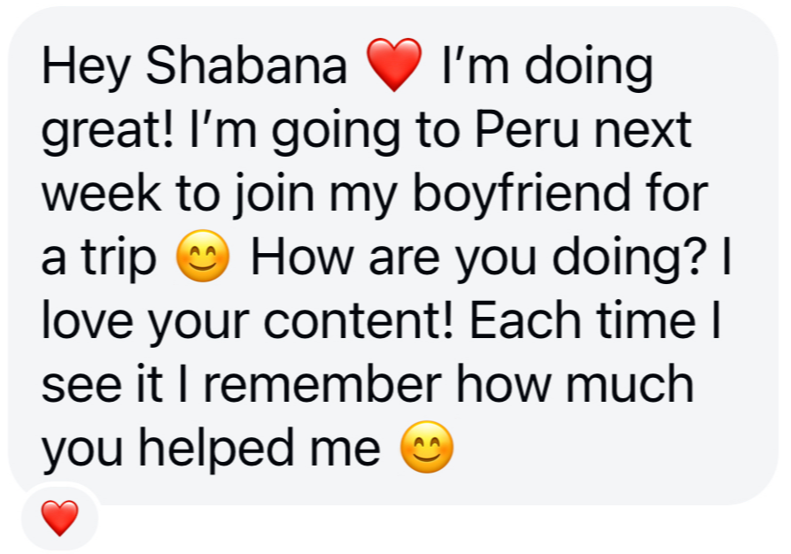Click the word 'content!' in the message
791x554 pixels.
(x=358, y=320)
